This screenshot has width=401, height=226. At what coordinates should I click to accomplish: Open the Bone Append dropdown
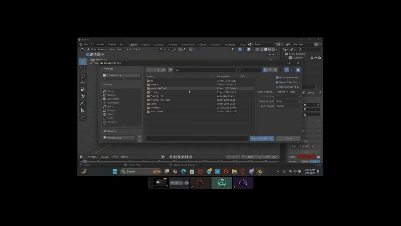click(x=288, y=92)
